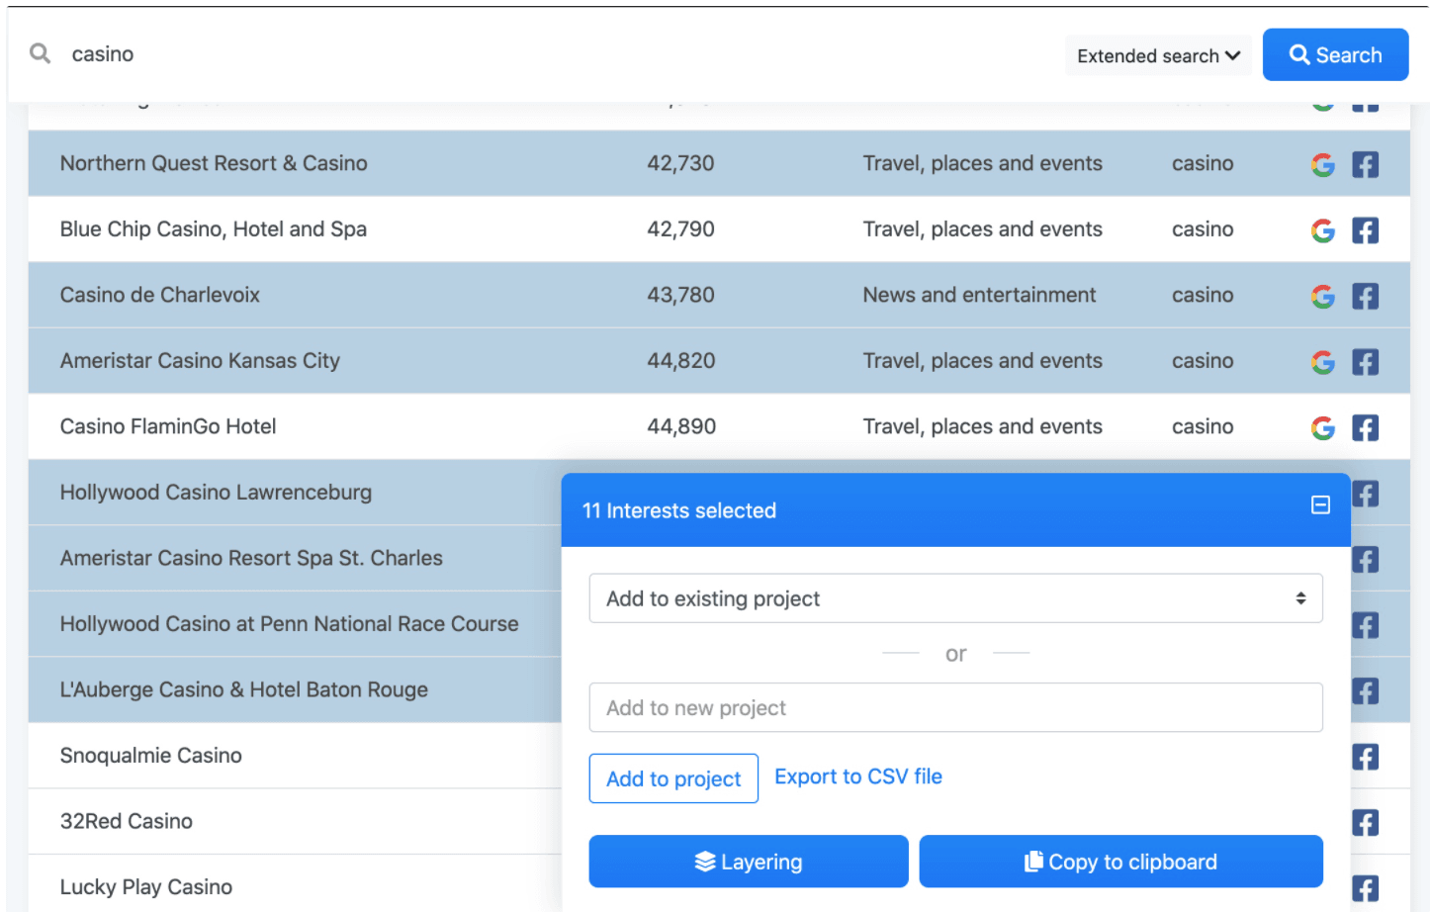Click the casino search input field
The height and width of the screenshot is (912, 1432).
554,54
